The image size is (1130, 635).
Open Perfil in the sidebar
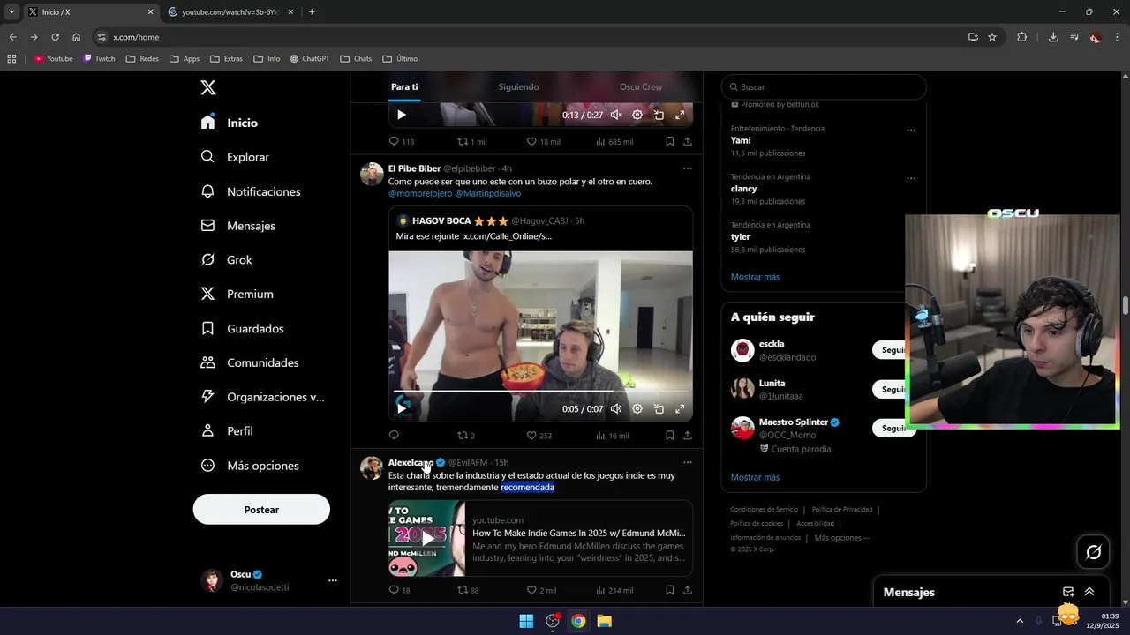pos(227,431)
